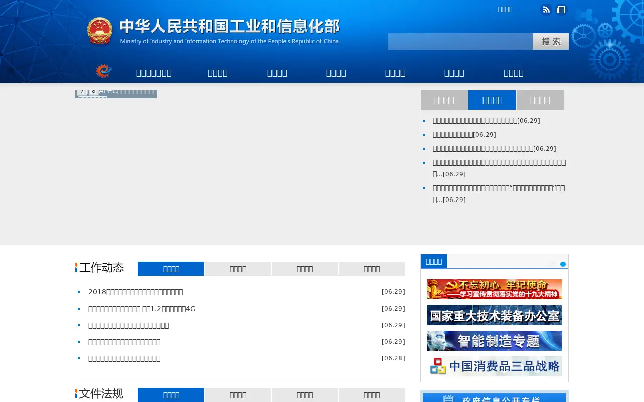
Task: Click the APEC slide caption
Action: pos(117,94)
